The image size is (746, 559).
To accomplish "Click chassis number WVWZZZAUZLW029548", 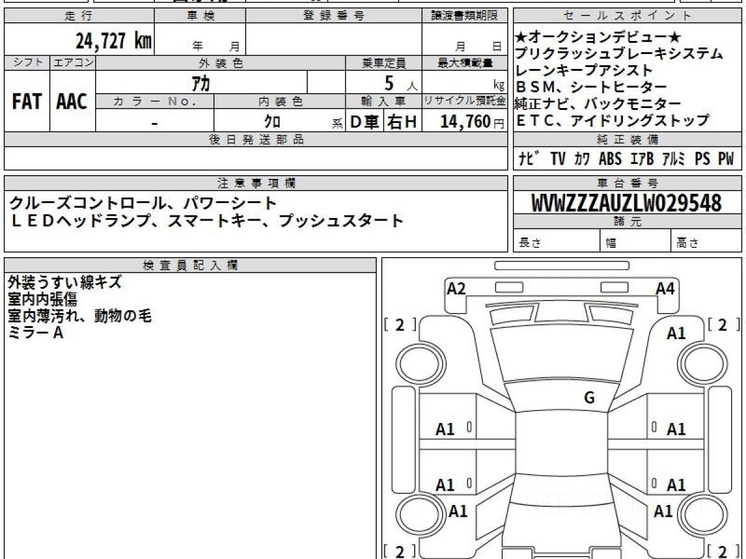I will [x=627, y=203].
